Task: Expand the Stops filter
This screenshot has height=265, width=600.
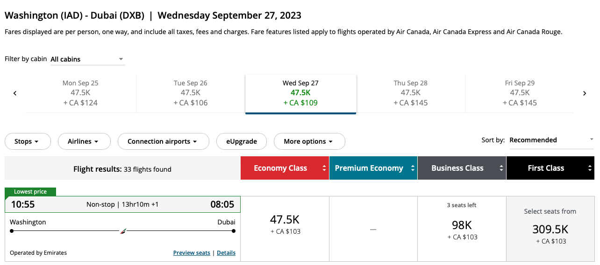Action: [28, 141]
